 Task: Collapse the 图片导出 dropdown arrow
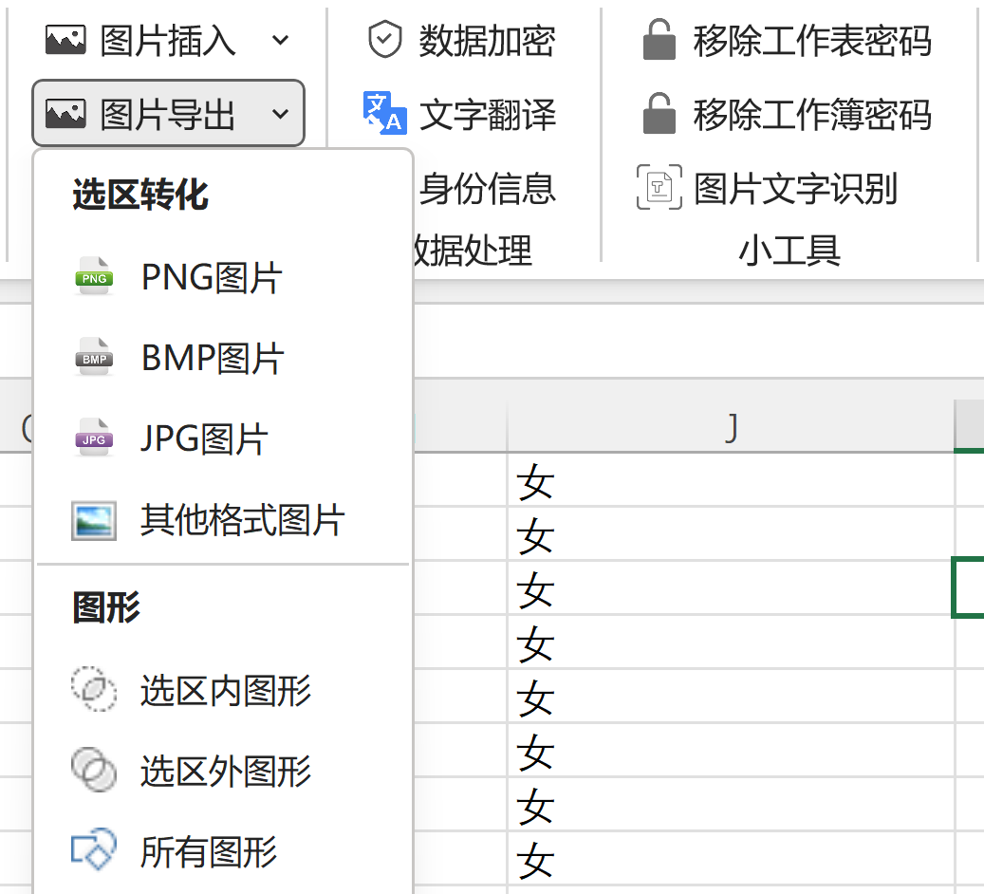280,114
